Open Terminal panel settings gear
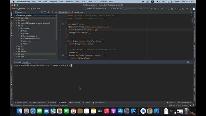Viewport: 206px width, 116px height. click(x=188, y=62)
